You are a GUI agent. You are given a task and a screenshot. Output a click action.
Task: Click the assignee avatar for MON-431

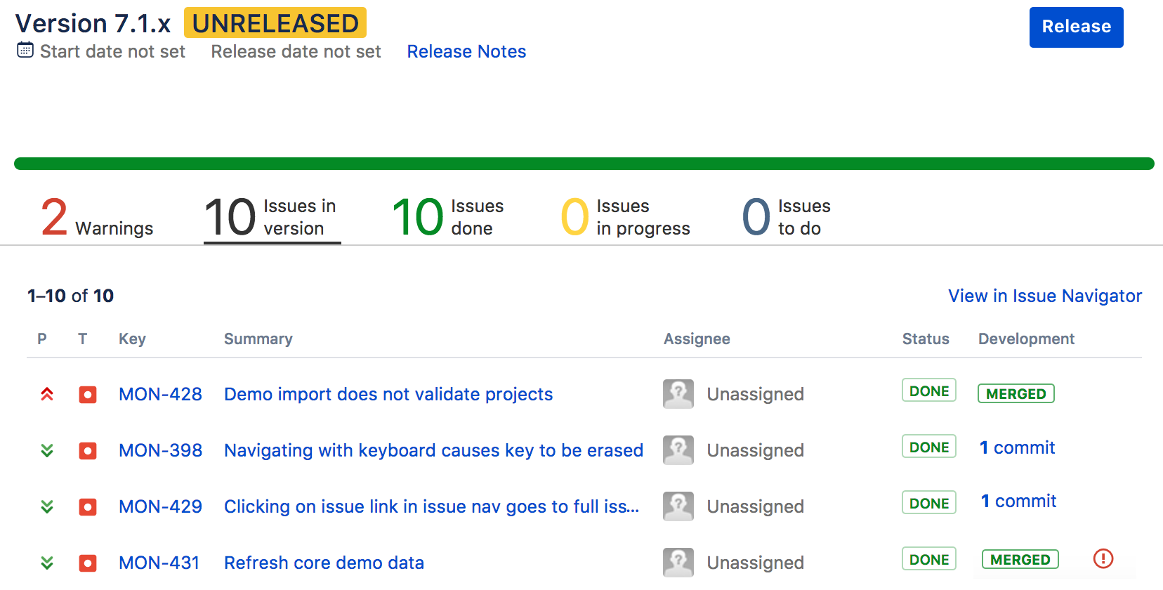[x=678, y=563]
